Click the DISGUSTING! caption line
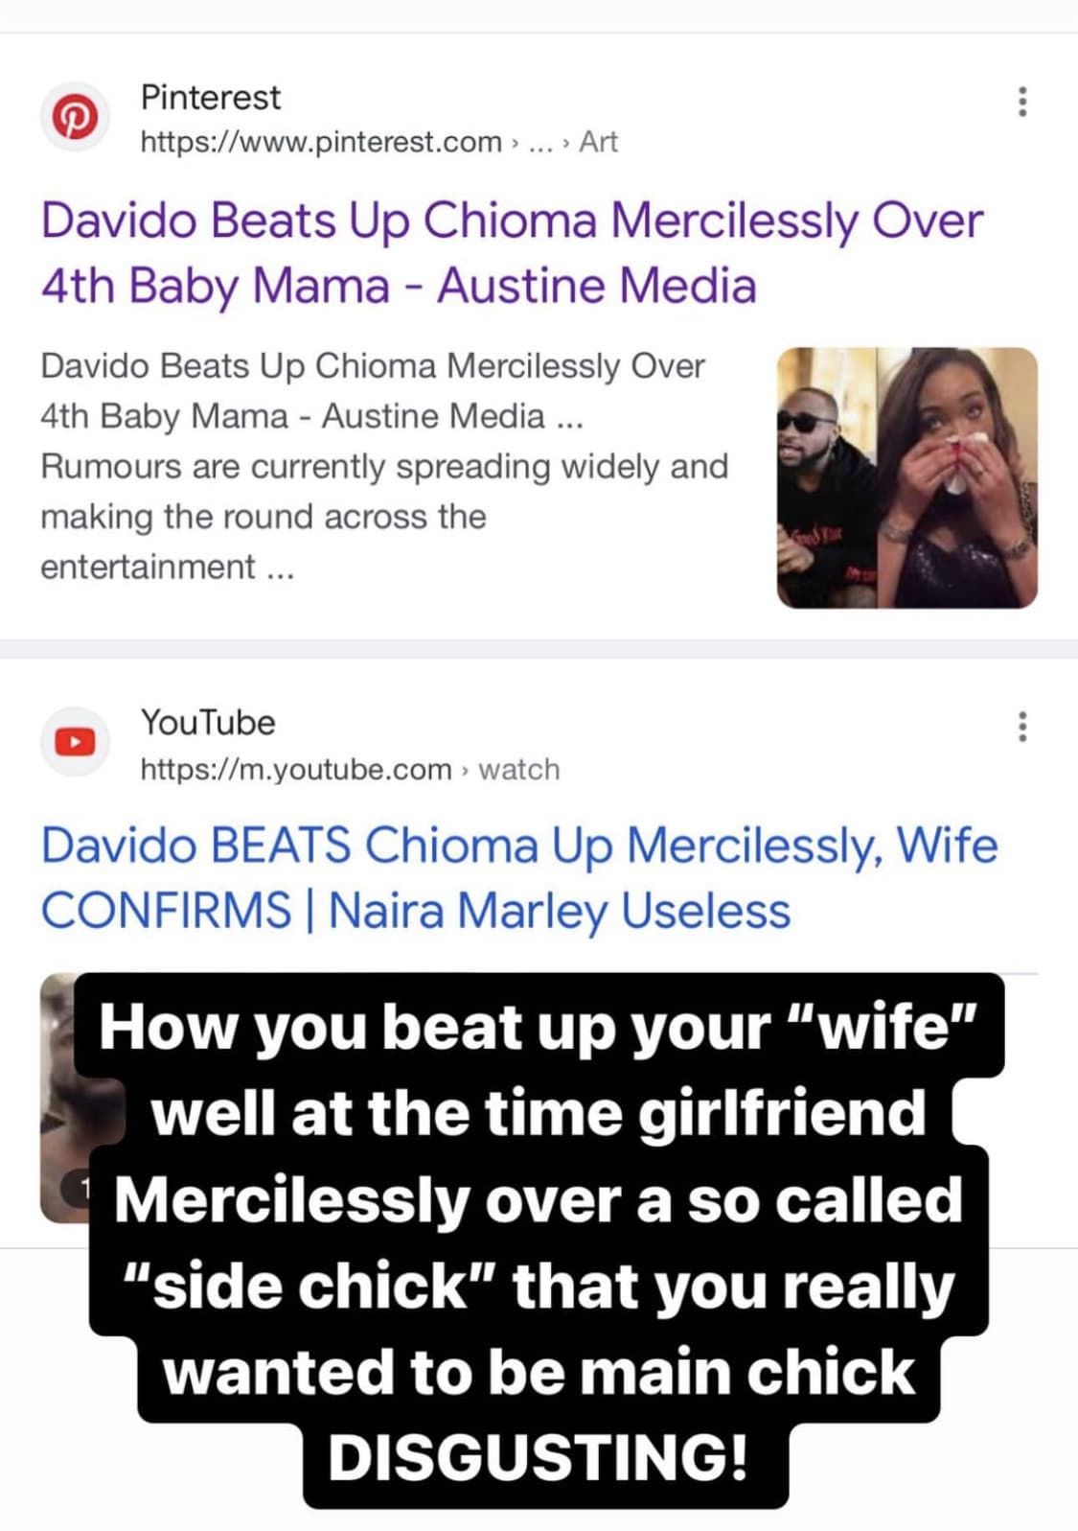This screenshot has width=1078, height=1531. (x=539, y=1457)
